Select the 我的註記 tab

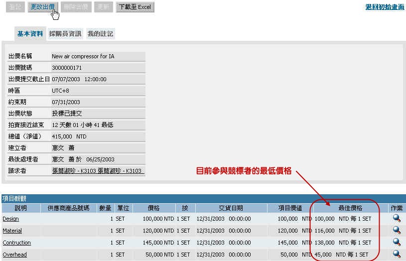pyautogui.click(x=100, y=34)
